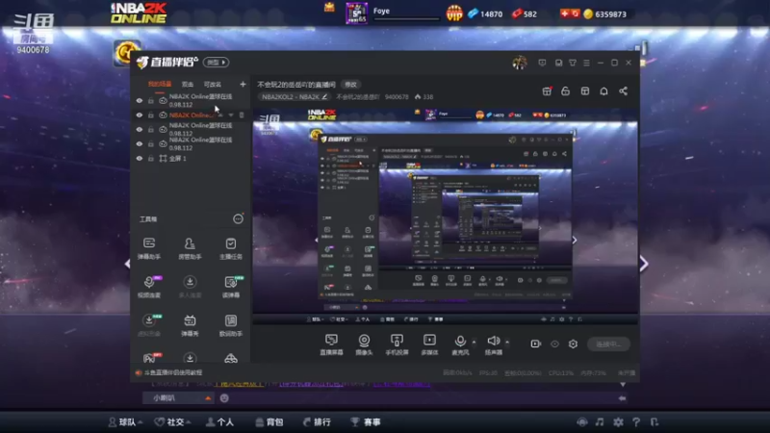The width and height of the screenshot is (770, 433).
Task: Open the 房管助手 room manager tool
Action: [190, 248]
